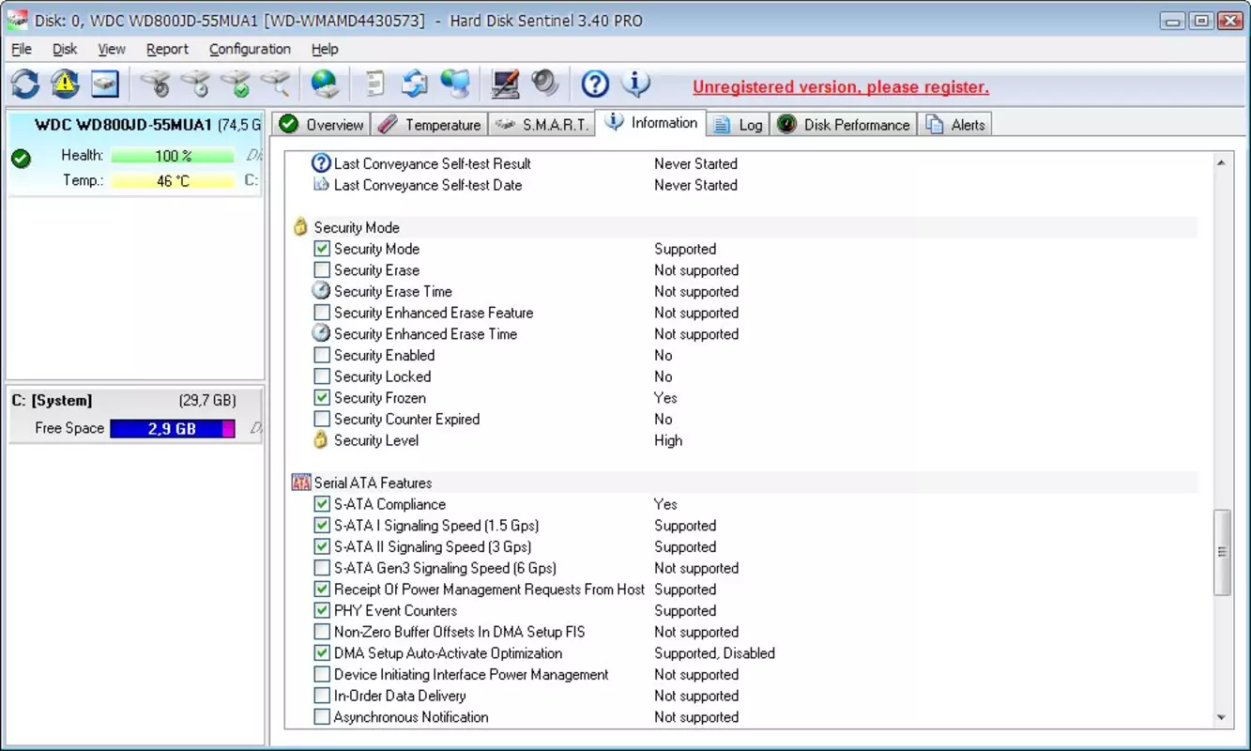
Task: Toggle the PHY Event Counters checkbox
Action: 322,610
